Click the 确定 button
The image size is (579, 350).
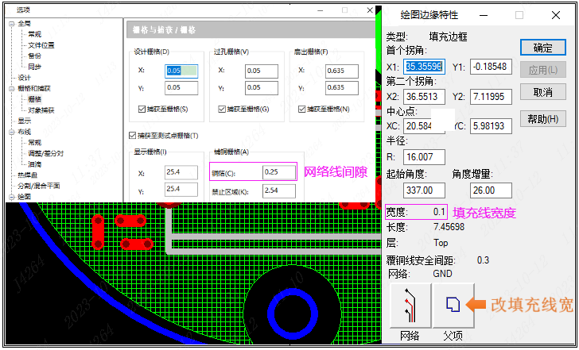coord(542,48)
